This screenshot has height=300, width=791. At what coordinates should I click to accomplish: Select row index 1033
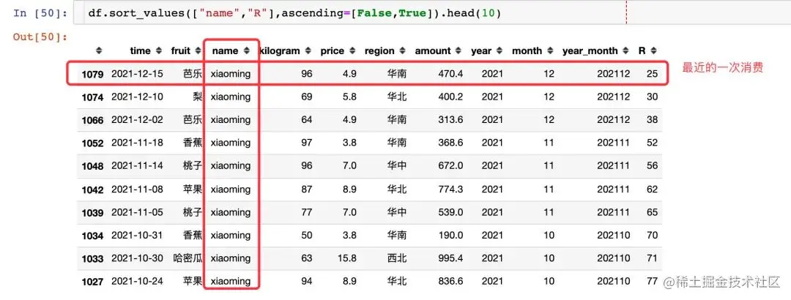point(93,258)
